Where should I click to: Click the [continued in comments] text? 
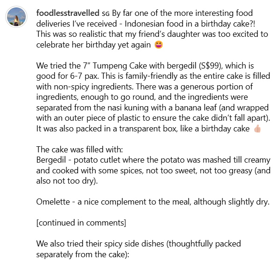[81, 223]
